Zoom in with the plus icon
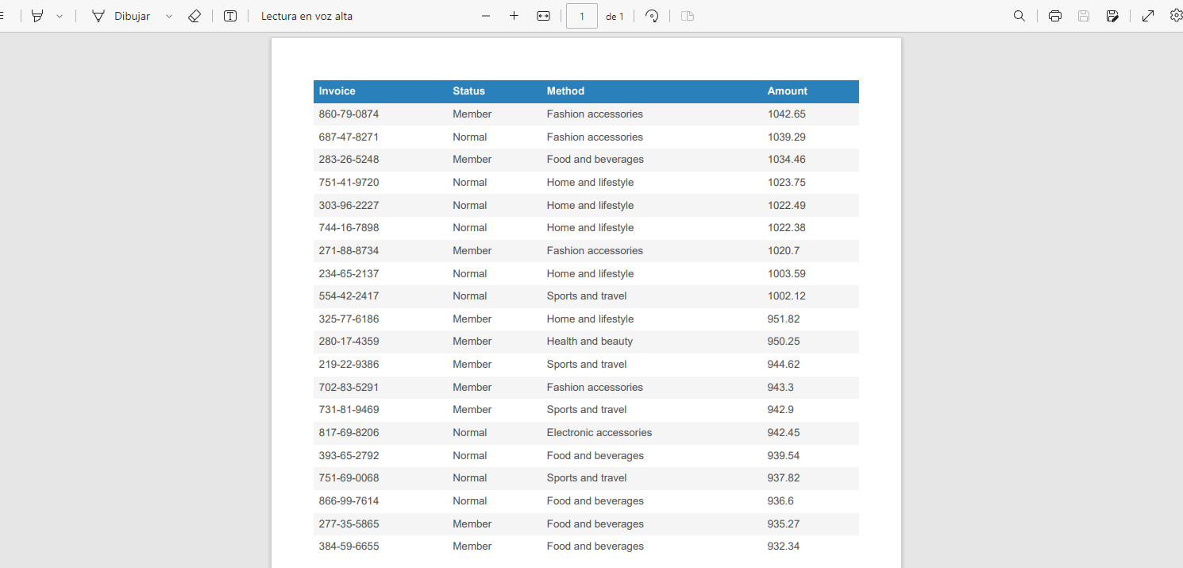Screen dimensions: 1183x568 [x=514, y=16]
